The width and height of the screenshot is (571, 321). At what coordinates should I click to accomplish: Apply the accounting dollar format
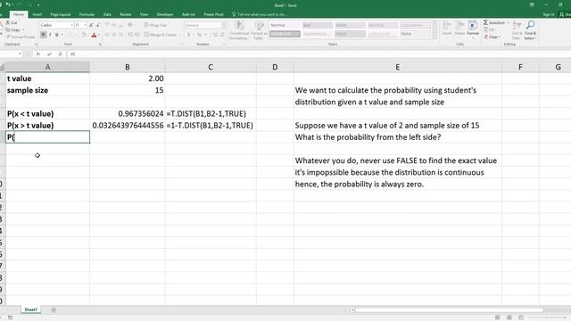[x=188, y=35]
